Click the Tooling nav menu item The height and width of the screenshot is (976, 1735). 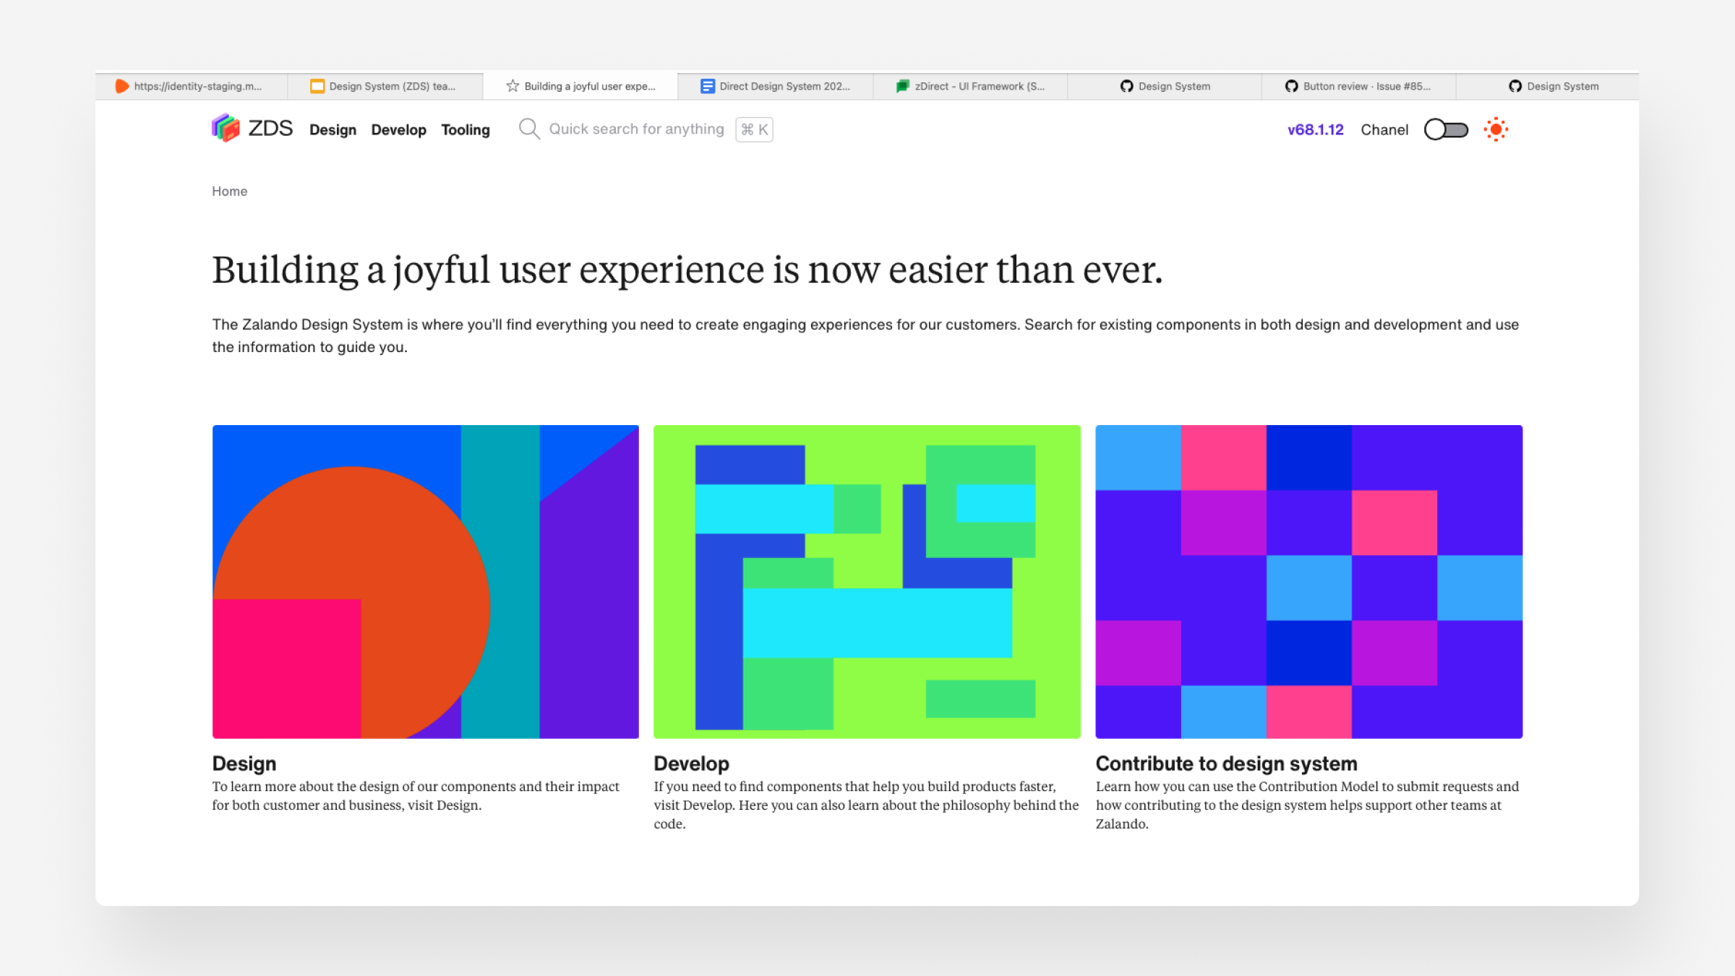pyautogui.click(x=465, y=129)
